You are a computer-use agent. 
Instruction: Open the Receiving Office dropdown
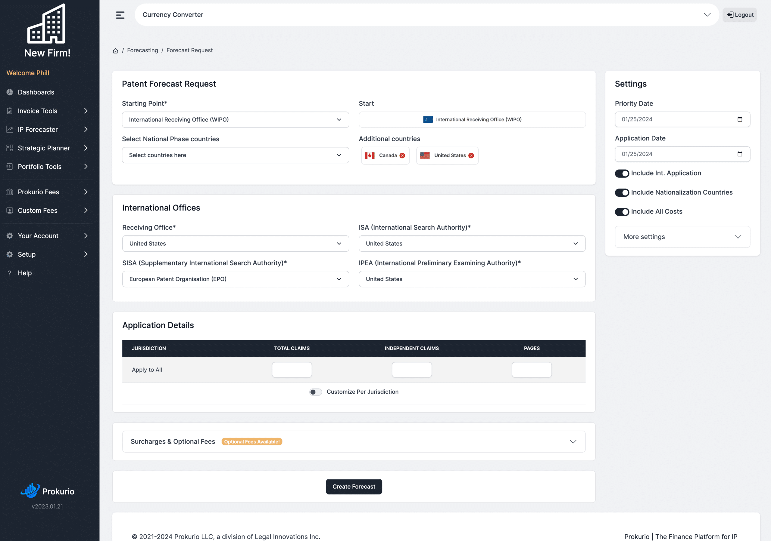(x=236, y=244)
